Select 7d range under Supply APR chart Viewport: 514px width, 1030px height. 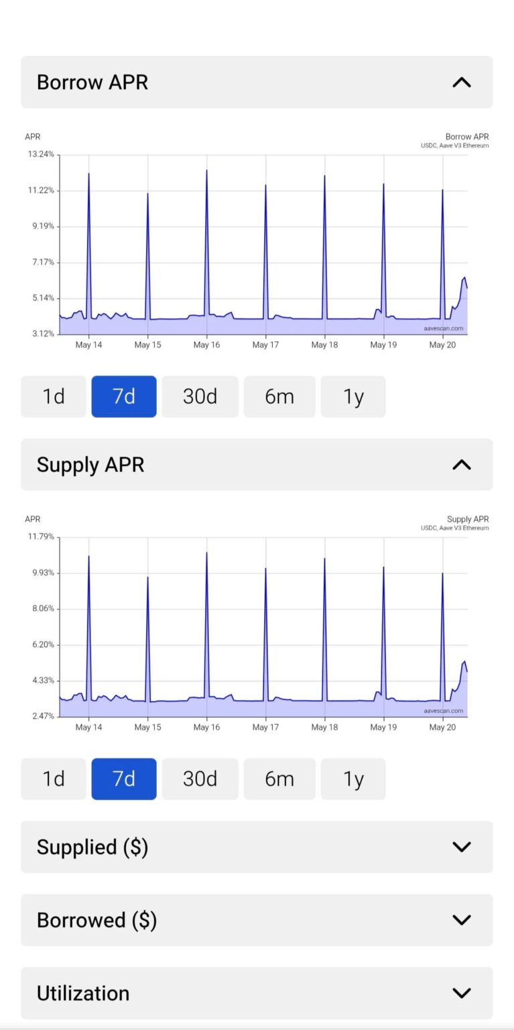(124, 779)
